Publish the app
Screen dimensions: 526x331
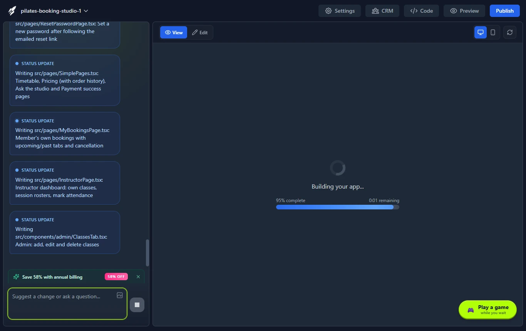[504, 11]
